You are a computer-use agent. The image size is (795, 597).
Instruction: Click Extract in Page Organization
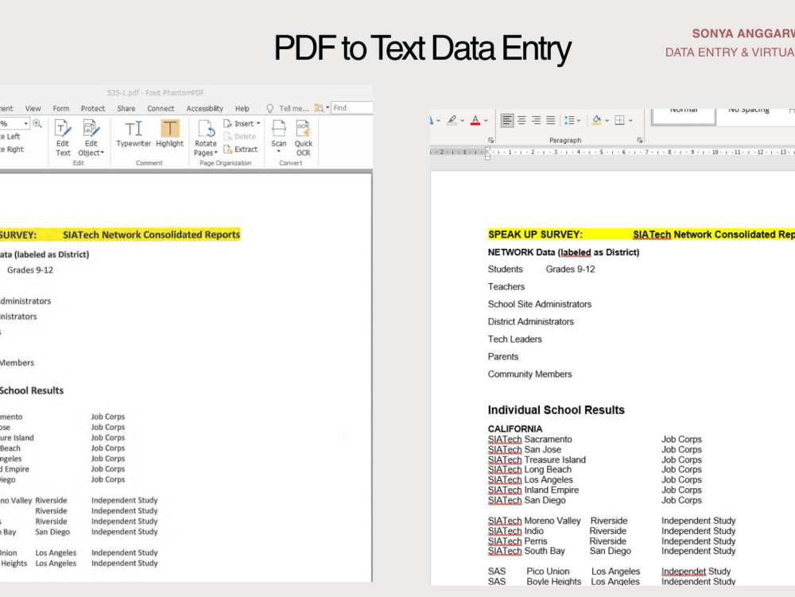[240, 149]
